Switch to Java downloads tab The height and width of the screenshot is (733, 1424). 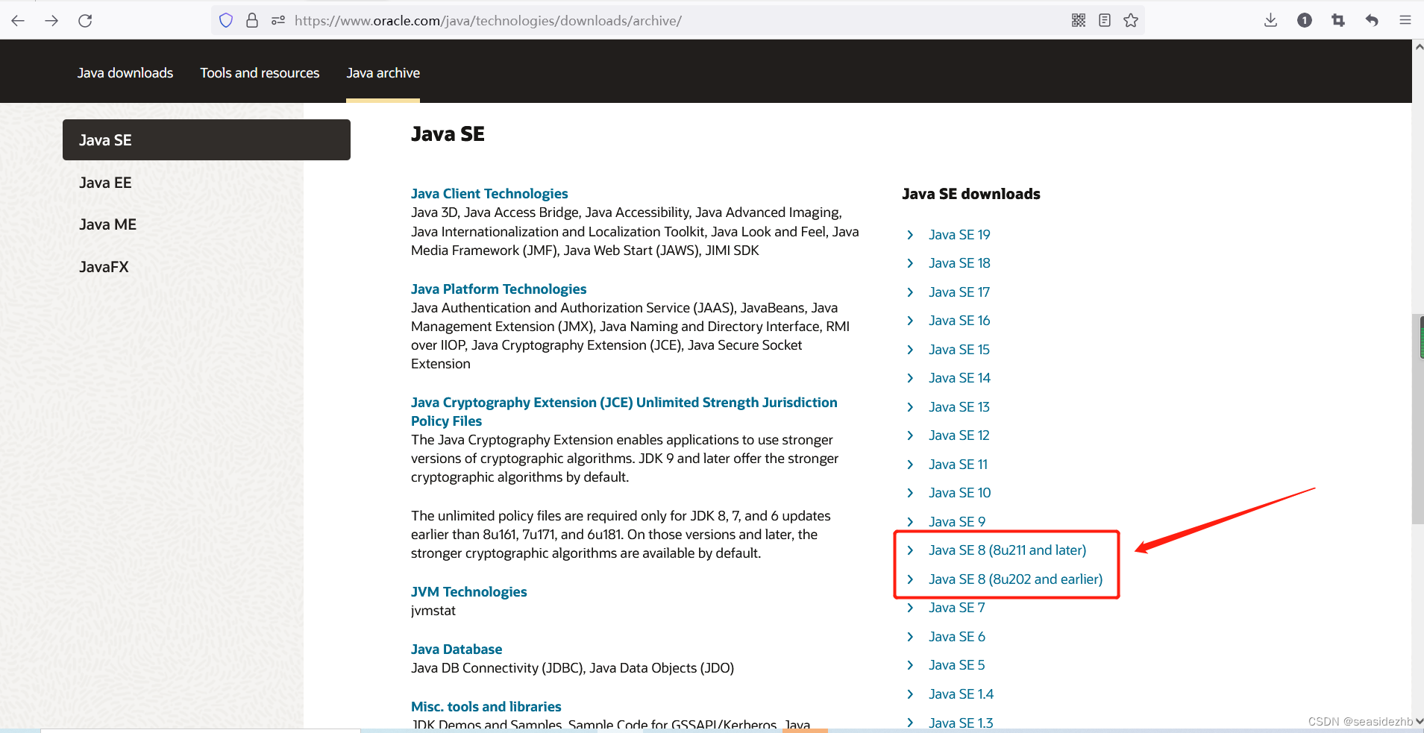coord(125,73)
